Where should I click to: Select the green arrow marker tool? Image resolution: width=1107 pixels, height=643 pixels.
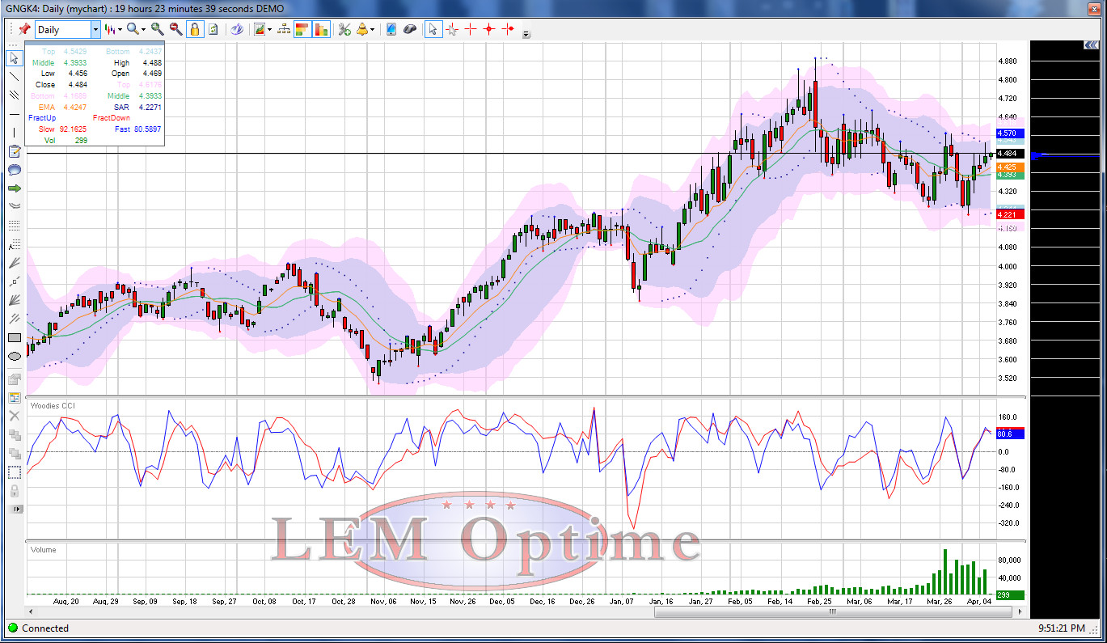14,188
